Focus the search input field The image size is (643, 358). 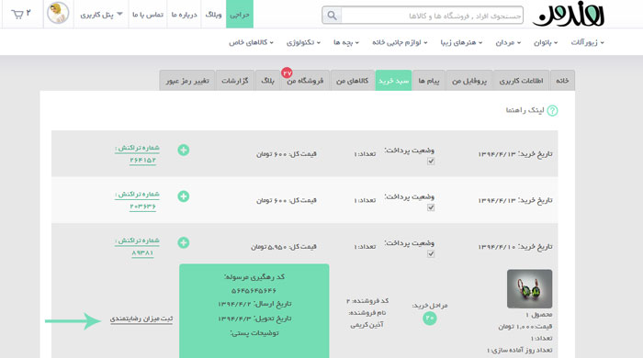coord(432,16)
